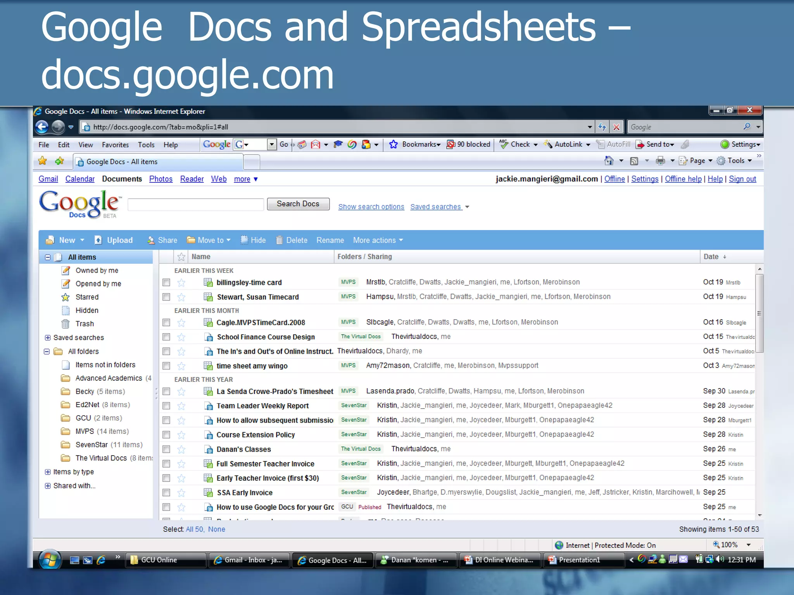Click Show search options link
Viewport: 794px width, 595px height.
point(371,207)
